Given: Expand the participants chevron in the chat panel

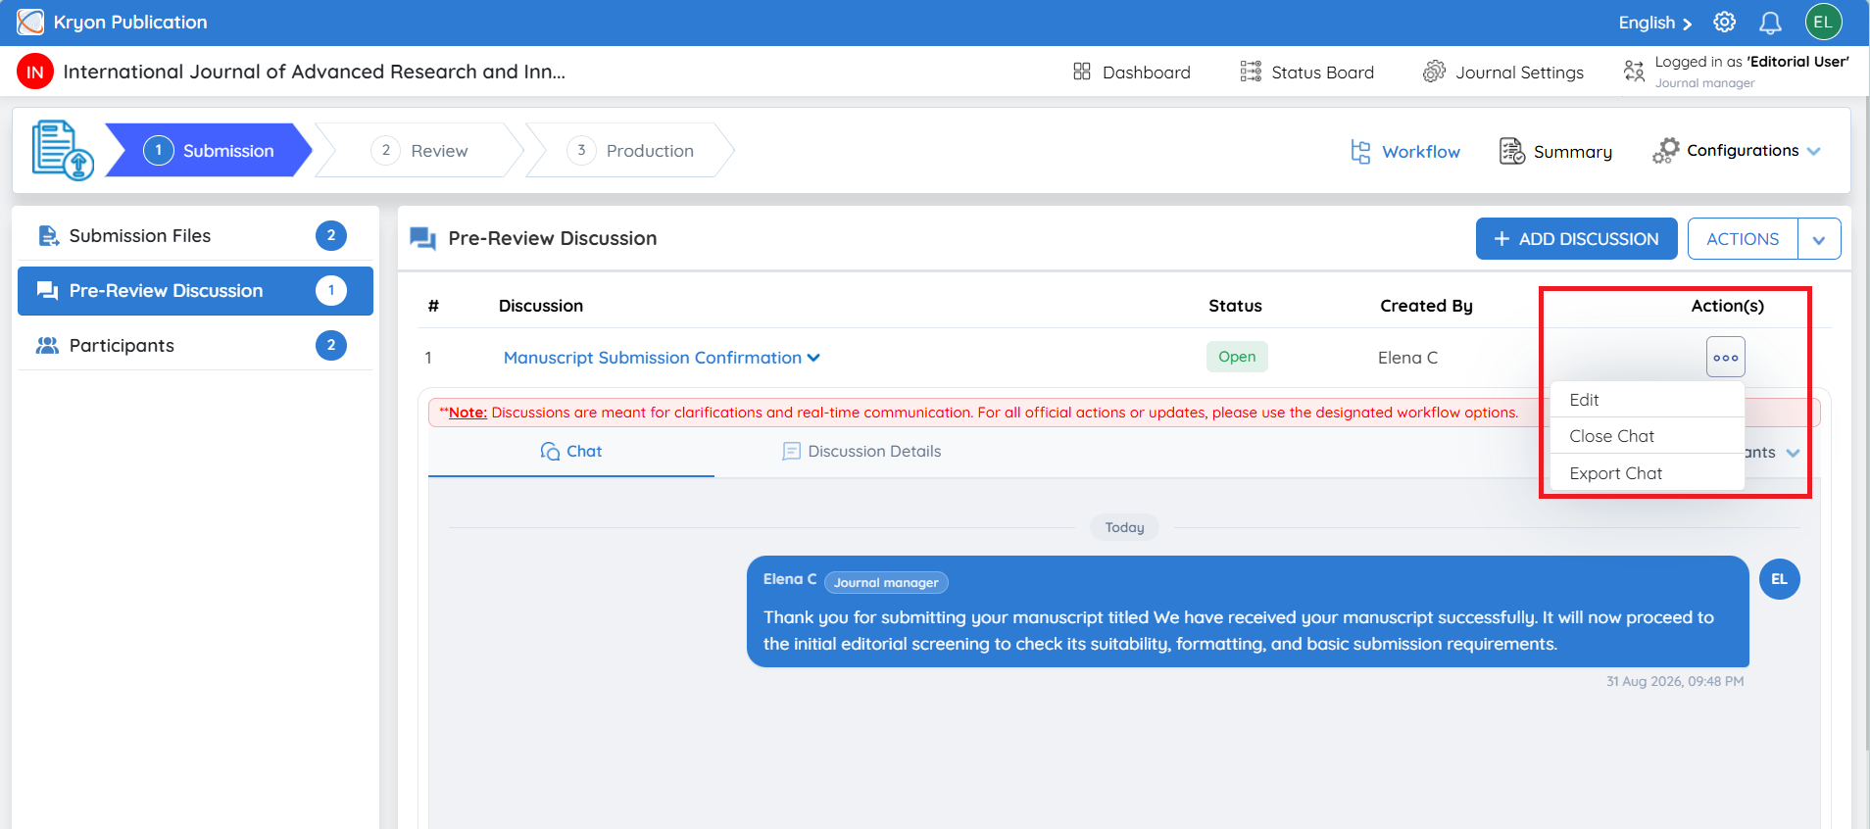Looking at the screenshot, I should coord(1793,453).
